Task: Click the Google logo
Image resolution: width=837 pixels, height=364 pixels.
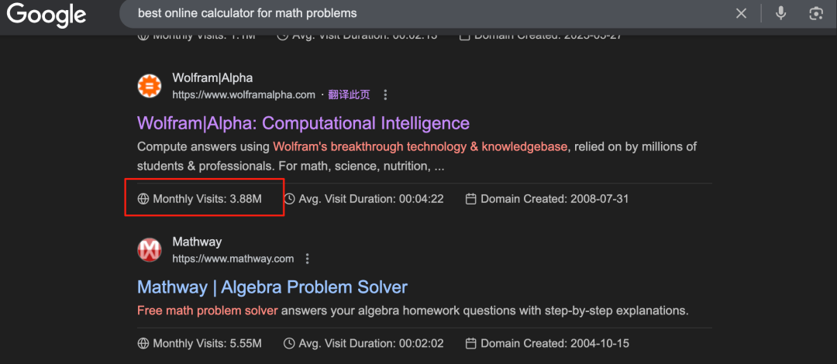Action: pyautogui.click(x=46, y=15)
